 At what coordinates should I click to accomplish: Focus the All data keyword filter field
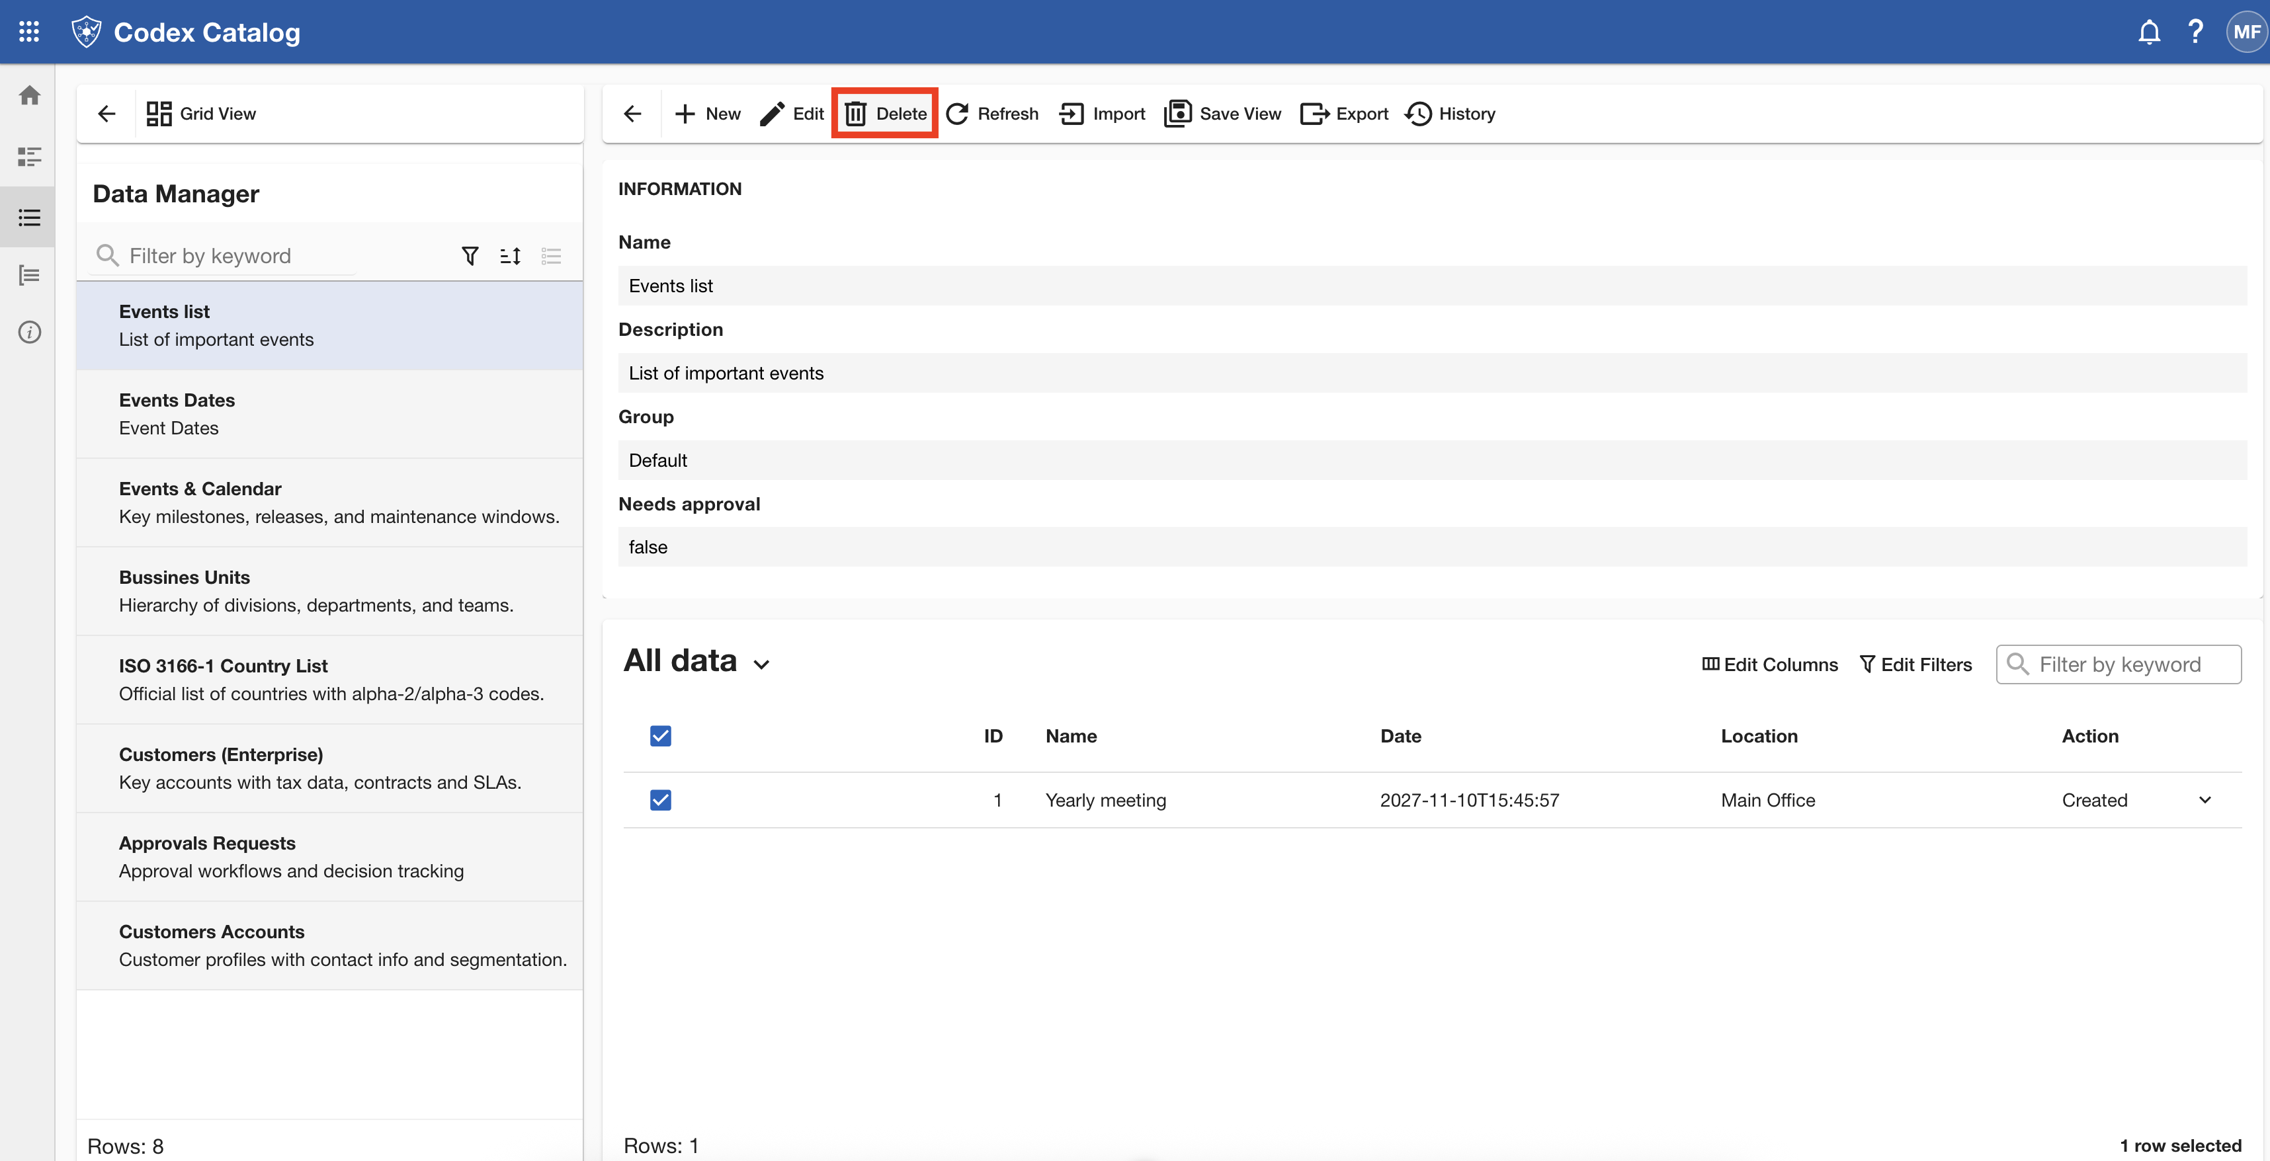click(2119, 664)
